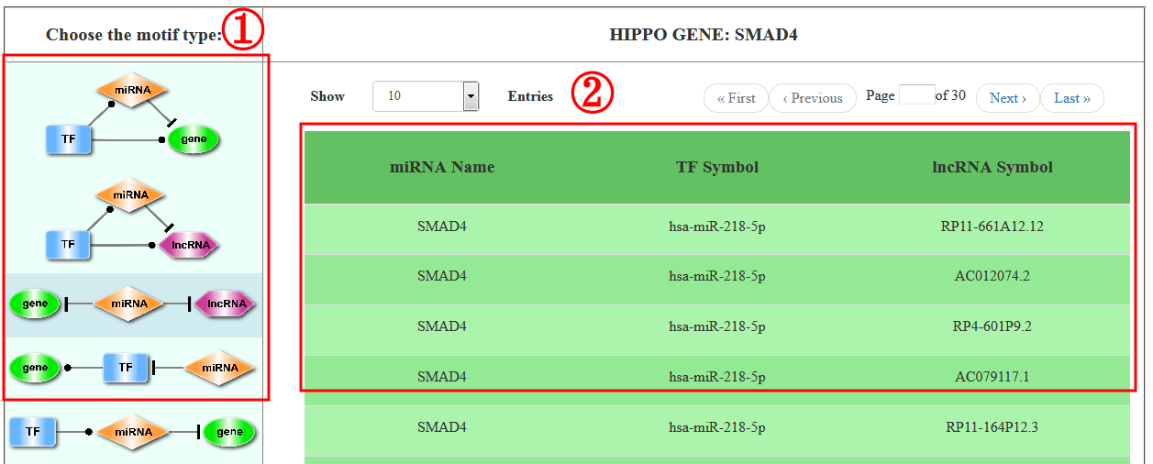This screenshot has width=1153, height=464.
Task: Choose the gene-miRNA-lncRNA linear motif
Action: coord(133,304)
